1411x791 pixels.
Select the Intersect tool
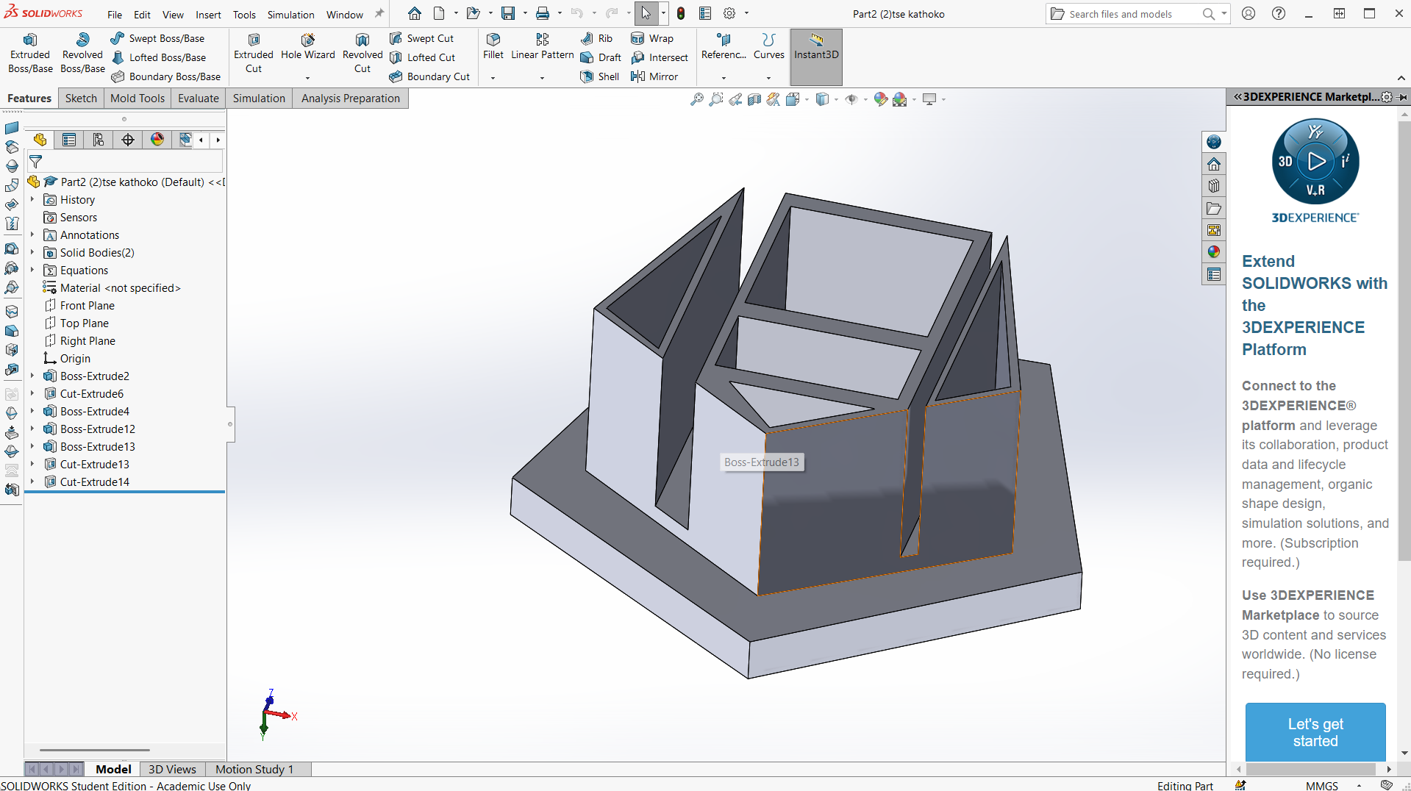pos(660,57)
